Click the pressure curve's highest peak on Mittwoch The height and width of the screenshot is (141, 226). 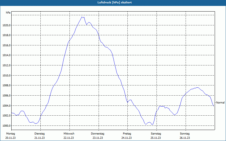click(x=82, y=17)
